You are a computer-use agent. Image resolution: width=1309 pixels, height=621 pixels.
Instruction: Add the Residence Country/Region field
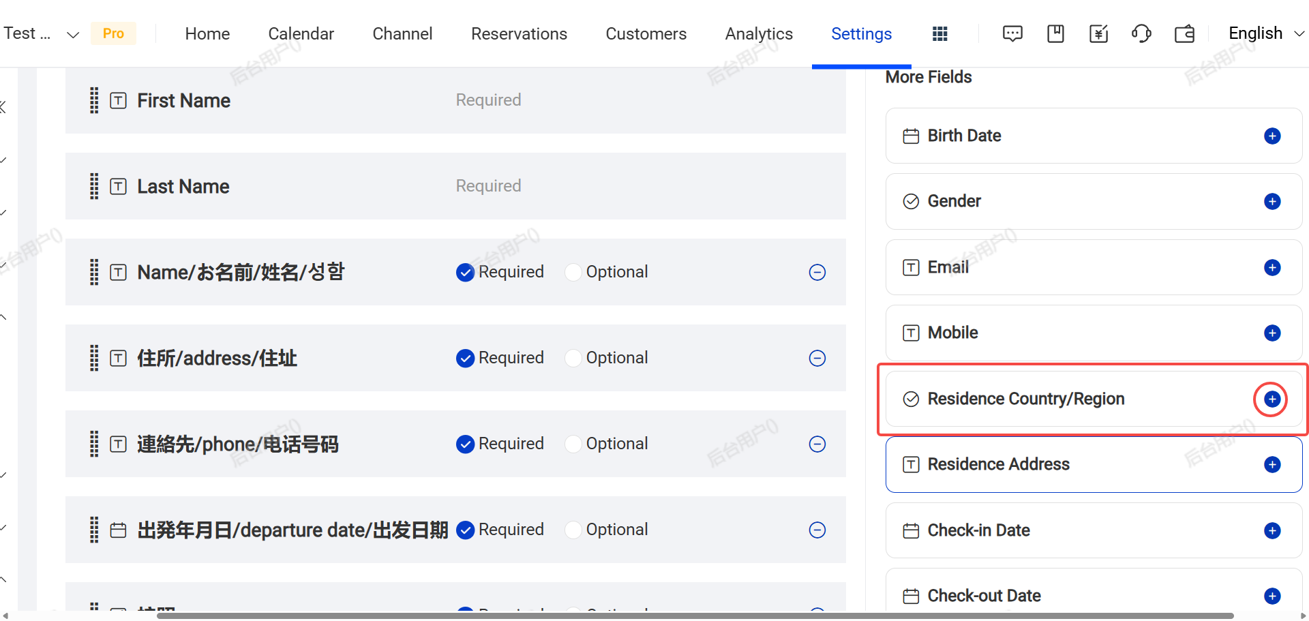click(x=1272, y=399)
